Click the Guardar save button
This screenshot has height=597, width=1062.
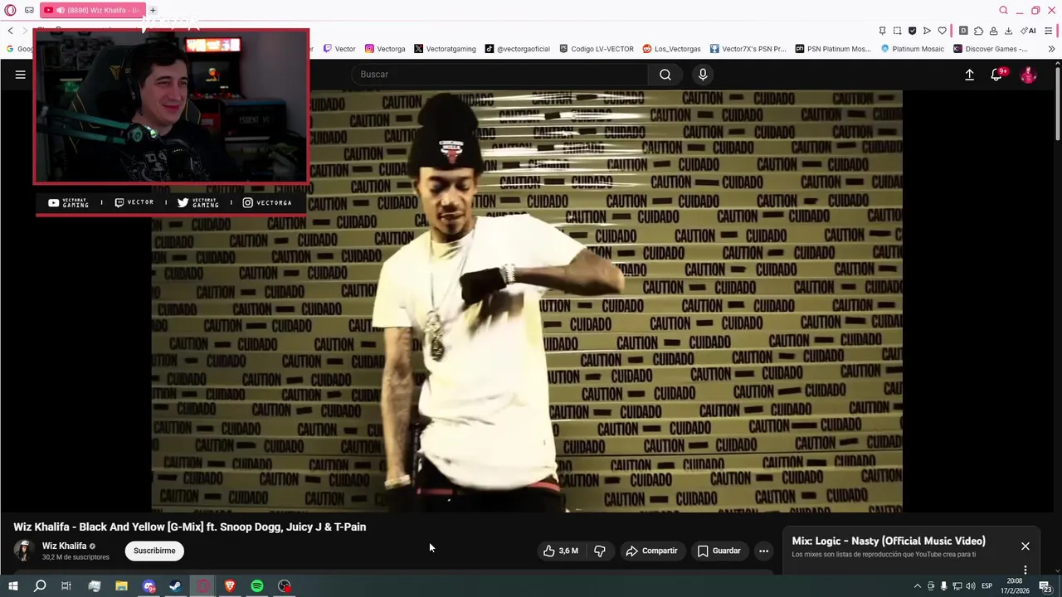click(719, 551)
